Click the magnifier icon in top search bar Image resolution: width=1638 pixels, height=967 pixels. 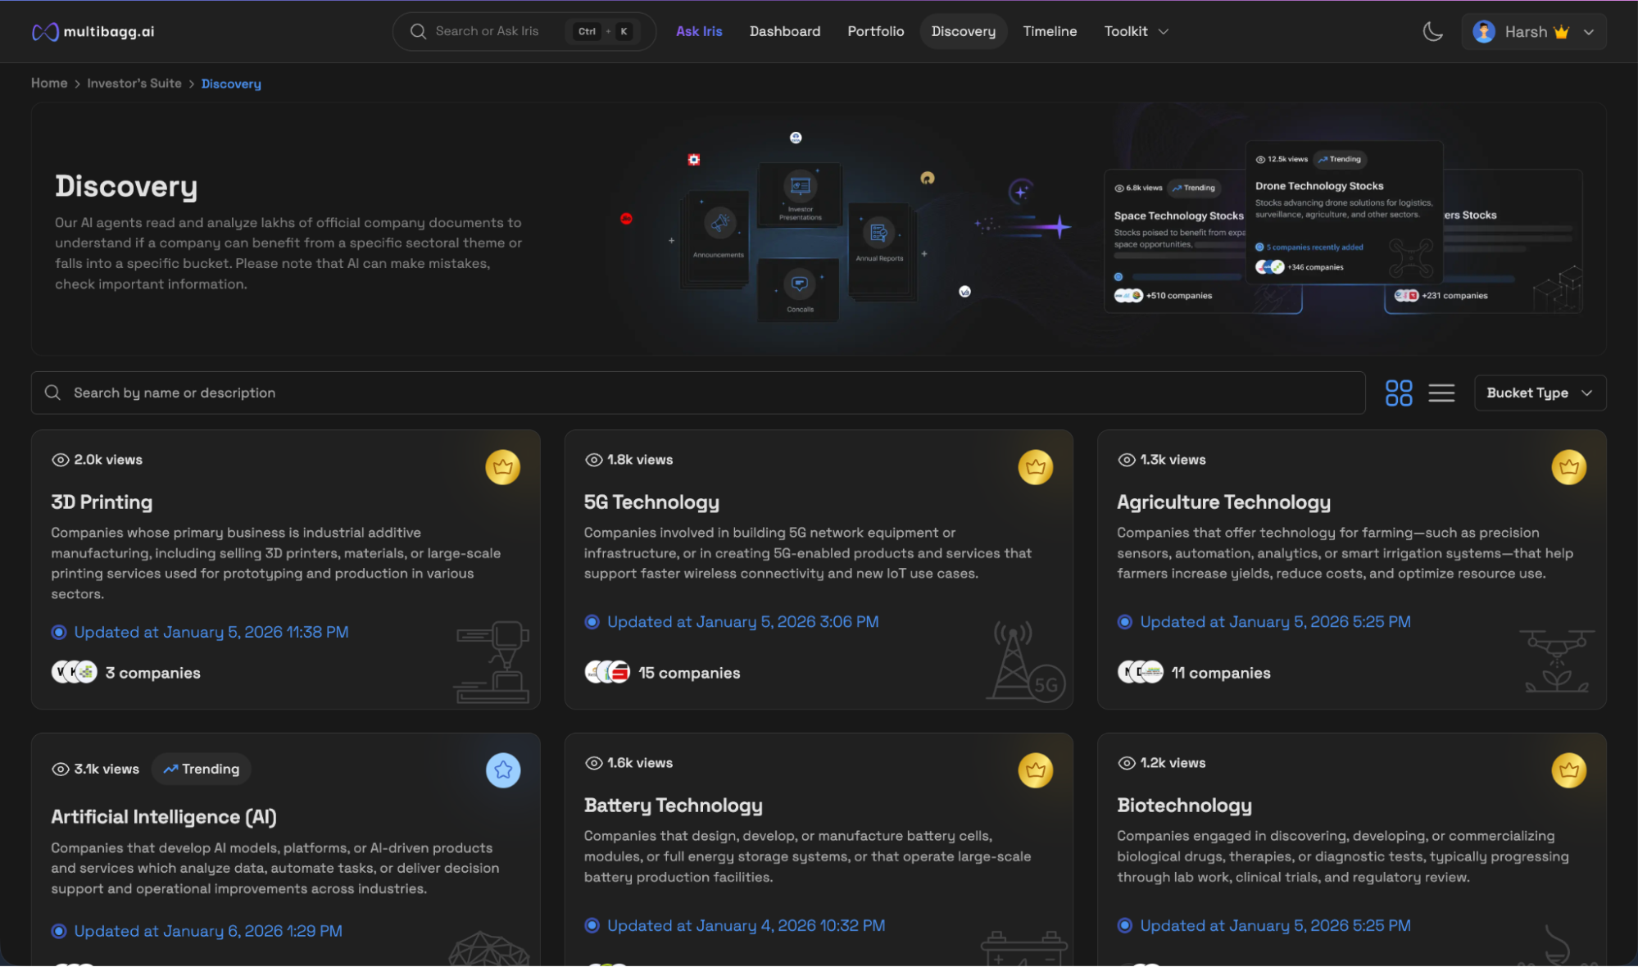pos(418,31)
